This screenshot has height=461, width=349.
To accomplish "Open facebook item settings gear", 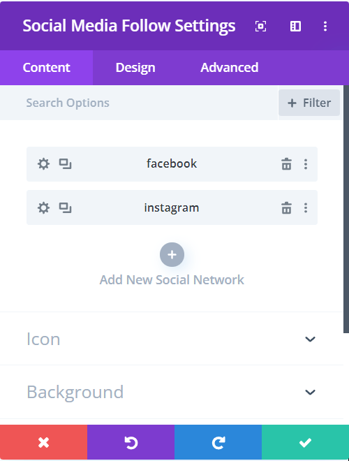I will [x=43, y=164].
